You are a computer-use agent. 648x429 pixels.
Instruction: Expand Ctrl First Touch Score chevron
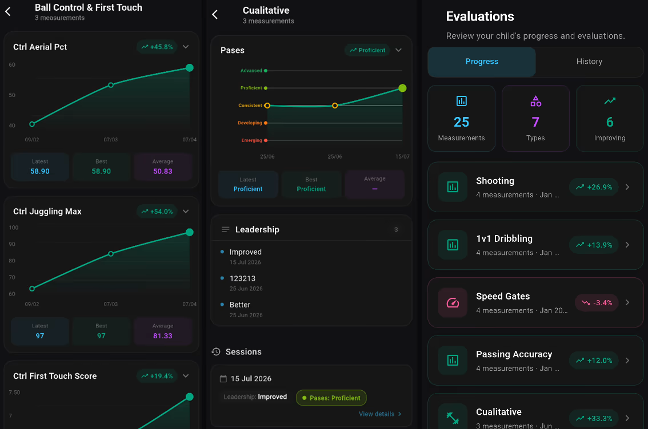(x=186, y=376)
